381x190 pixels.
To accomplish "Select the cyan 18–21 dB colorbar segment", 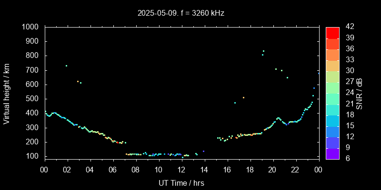I will point(332,109).
